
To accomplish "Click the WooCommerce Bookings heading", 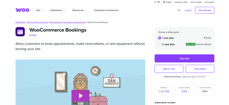I will 58,30.
